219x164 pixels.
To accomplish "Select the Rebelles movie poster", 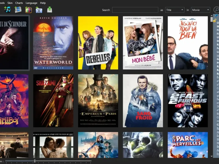I will coord(98,43).
